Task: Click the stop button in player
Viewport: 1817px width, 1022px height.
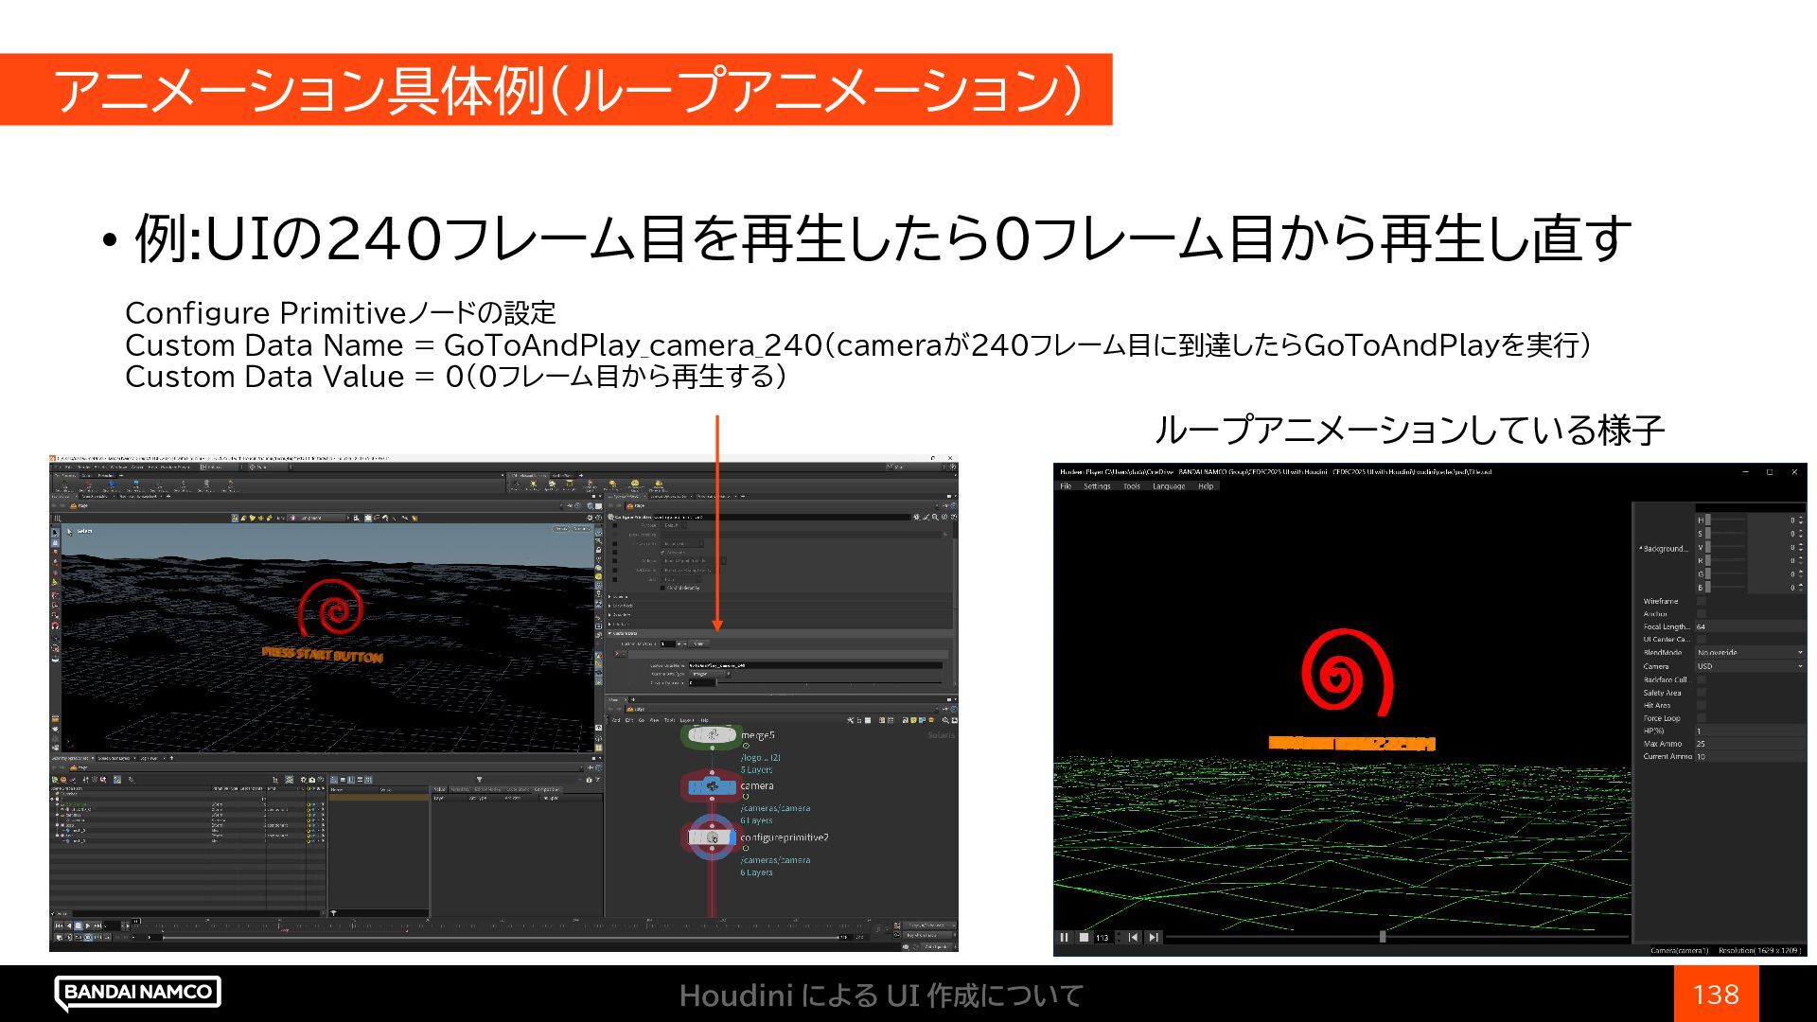Action: click(1084, 937)
